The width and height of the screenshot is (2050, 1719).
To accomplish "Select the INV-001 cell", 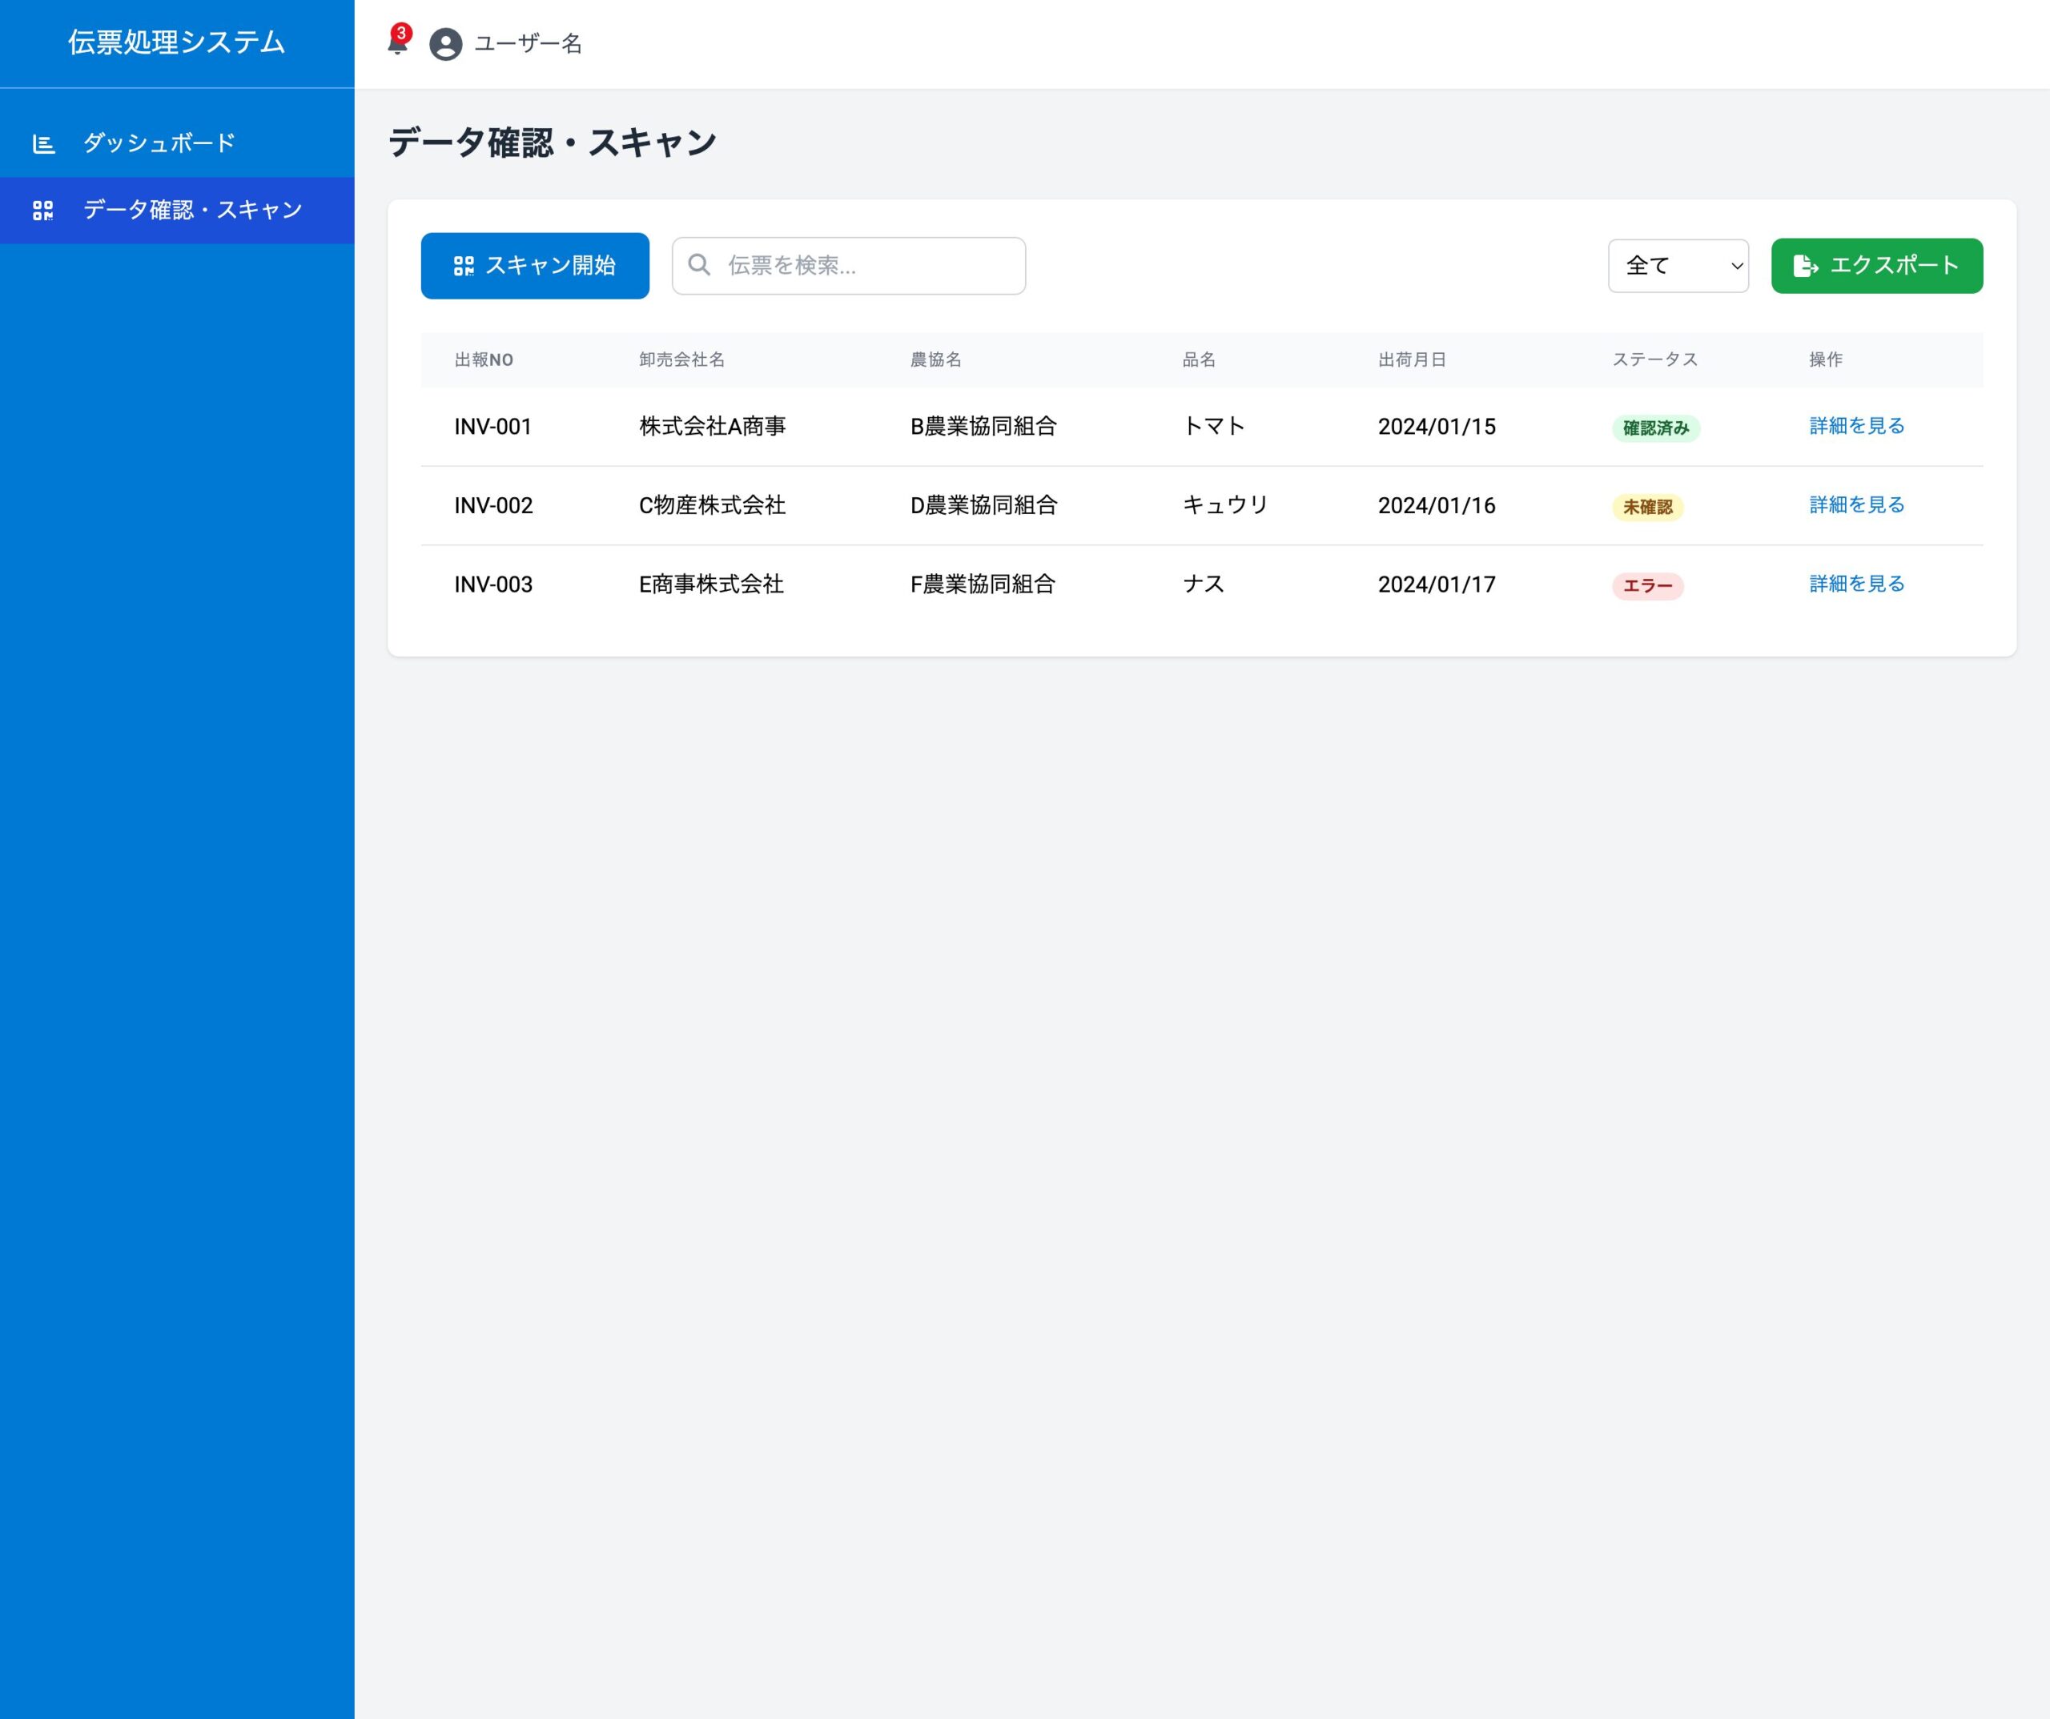I will [493, 427].
